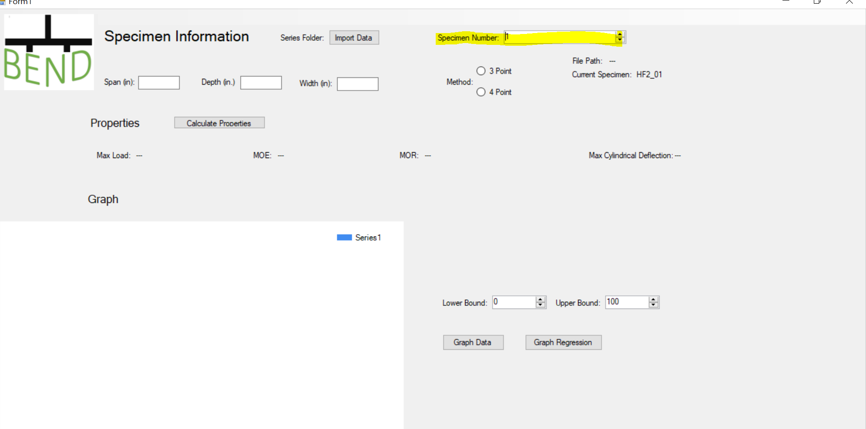Click the File Path label

[x=587, y=61]
